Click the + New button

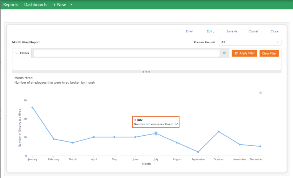(59, 5)
